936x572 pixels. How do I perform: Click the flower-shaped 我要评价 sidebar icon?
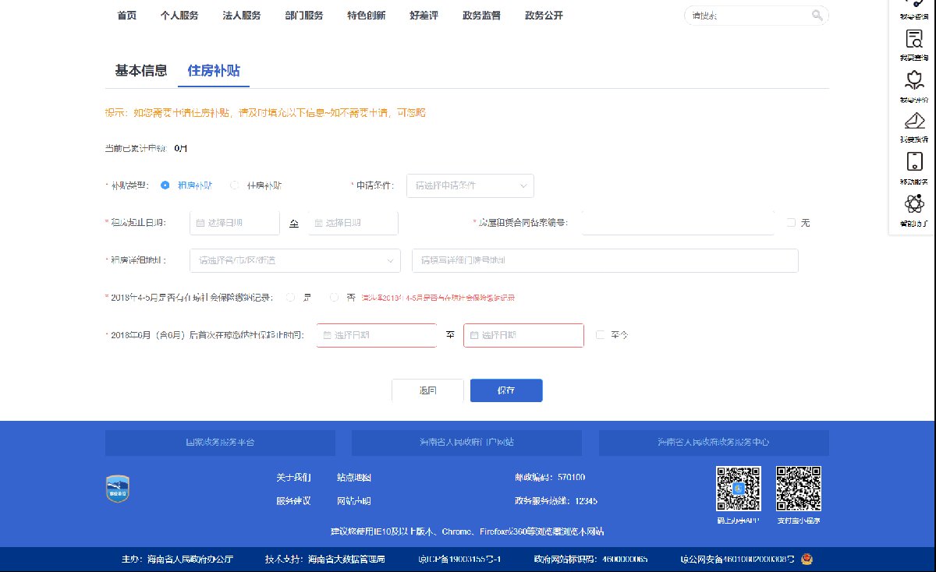pos(914,80)
